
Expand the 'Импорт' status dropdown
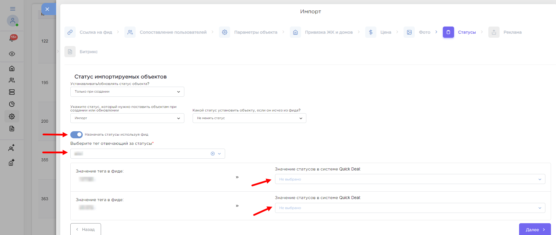[127, 118]
